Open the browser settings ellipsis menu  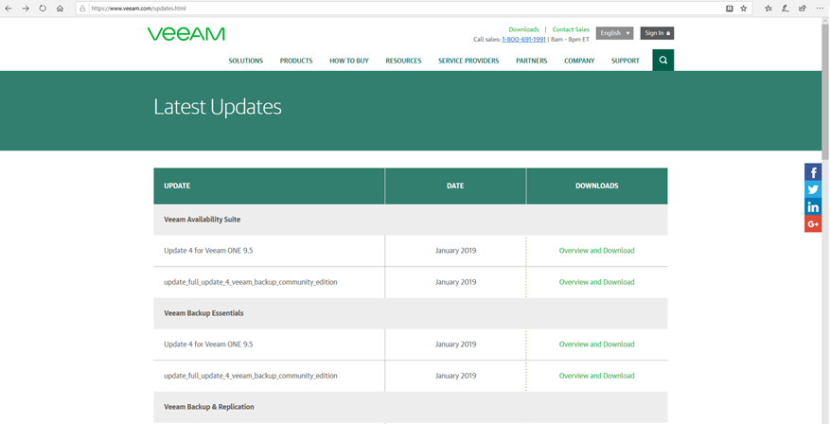(x=820, y=9)
